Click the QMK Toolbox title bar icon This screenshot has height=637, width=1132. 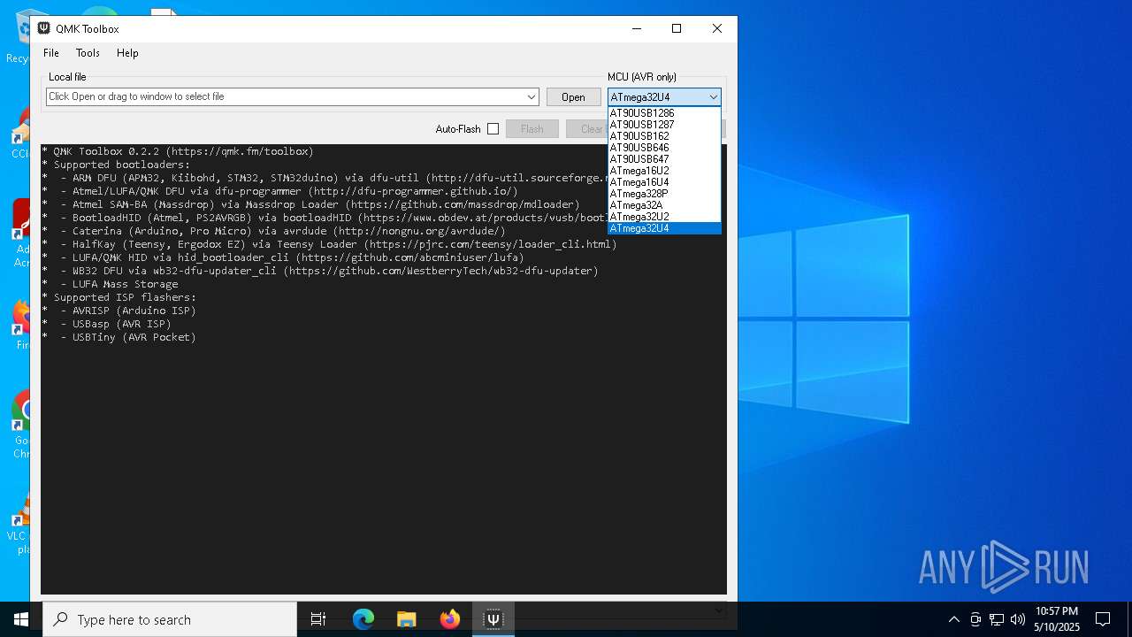[x=43, y=28]
